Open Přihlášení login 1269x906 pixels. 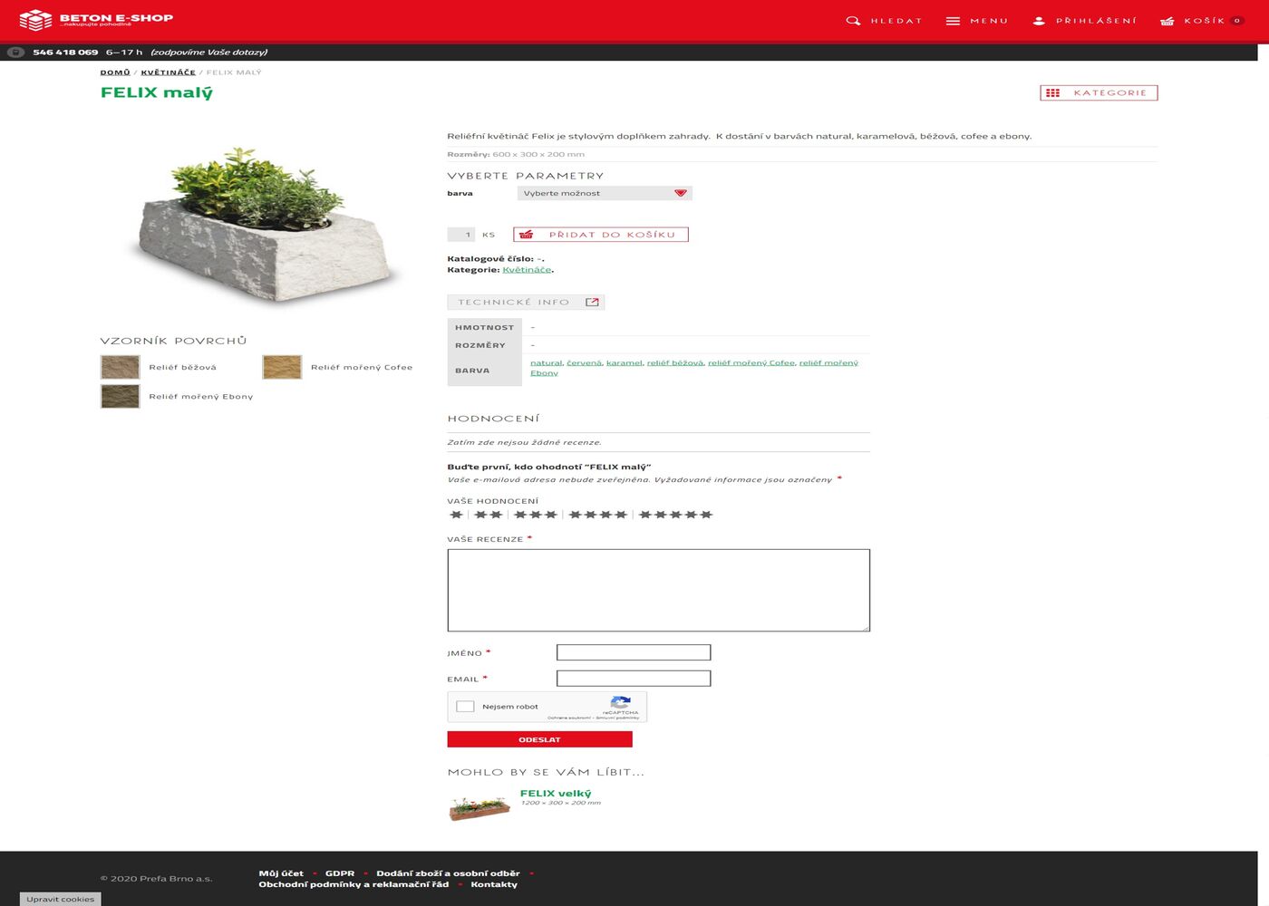click(x=1085, y=20)
